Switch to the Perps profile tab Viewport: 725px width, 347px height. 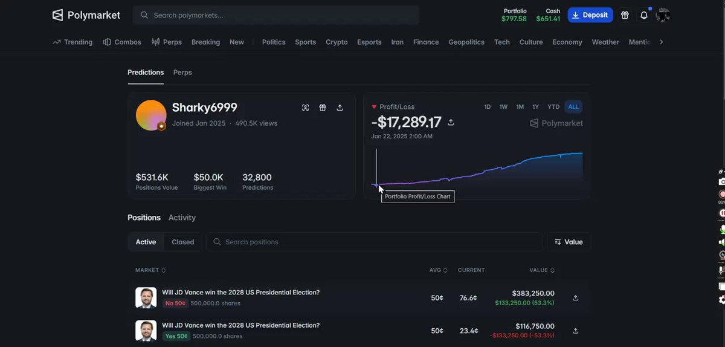[182, 73]
